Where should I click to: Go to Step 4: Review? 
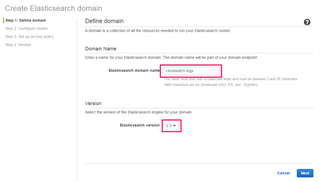click(x=18, y=45)
